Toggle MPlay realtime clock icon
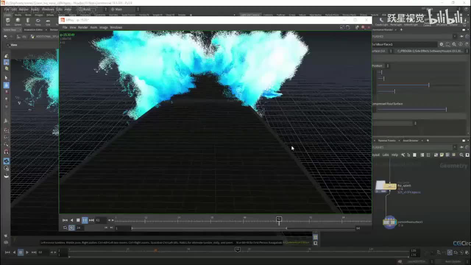This screenshot has height=265, width=471. [72, 228]
